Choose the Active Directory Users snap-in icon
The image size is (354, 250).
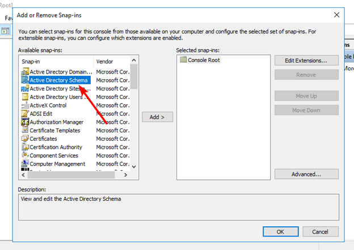25,97
